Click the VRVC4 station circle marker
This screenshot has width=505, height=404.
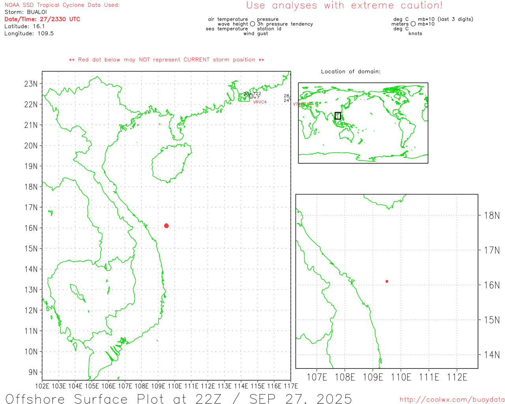251,96
